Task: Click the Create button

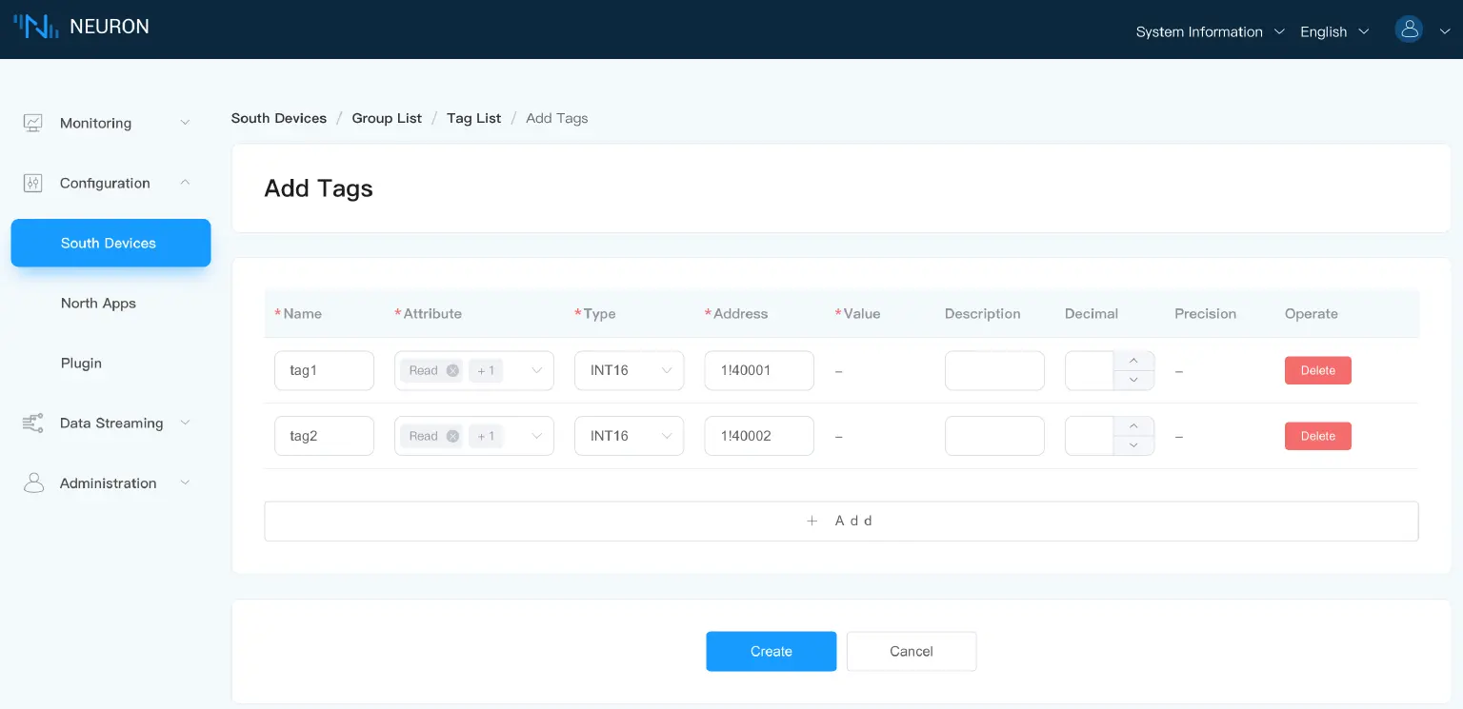Action: [x=771, y=651]
